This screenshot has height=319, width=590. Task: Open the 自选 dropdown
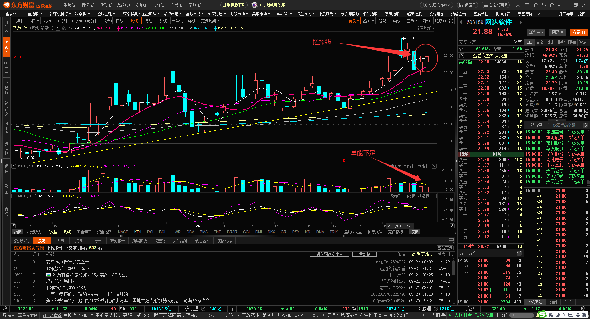(536, 32)
